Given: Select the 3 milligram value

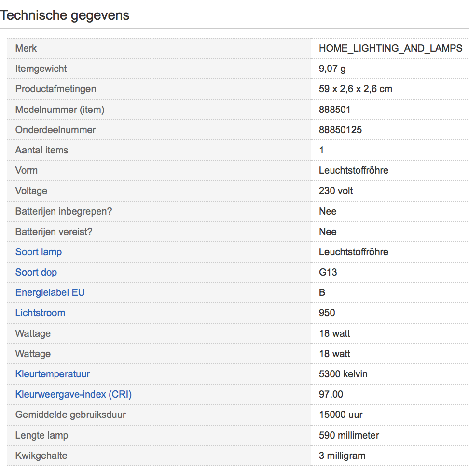Looking at the screenshot, I should pyautogui.click(x=342, y=456).
